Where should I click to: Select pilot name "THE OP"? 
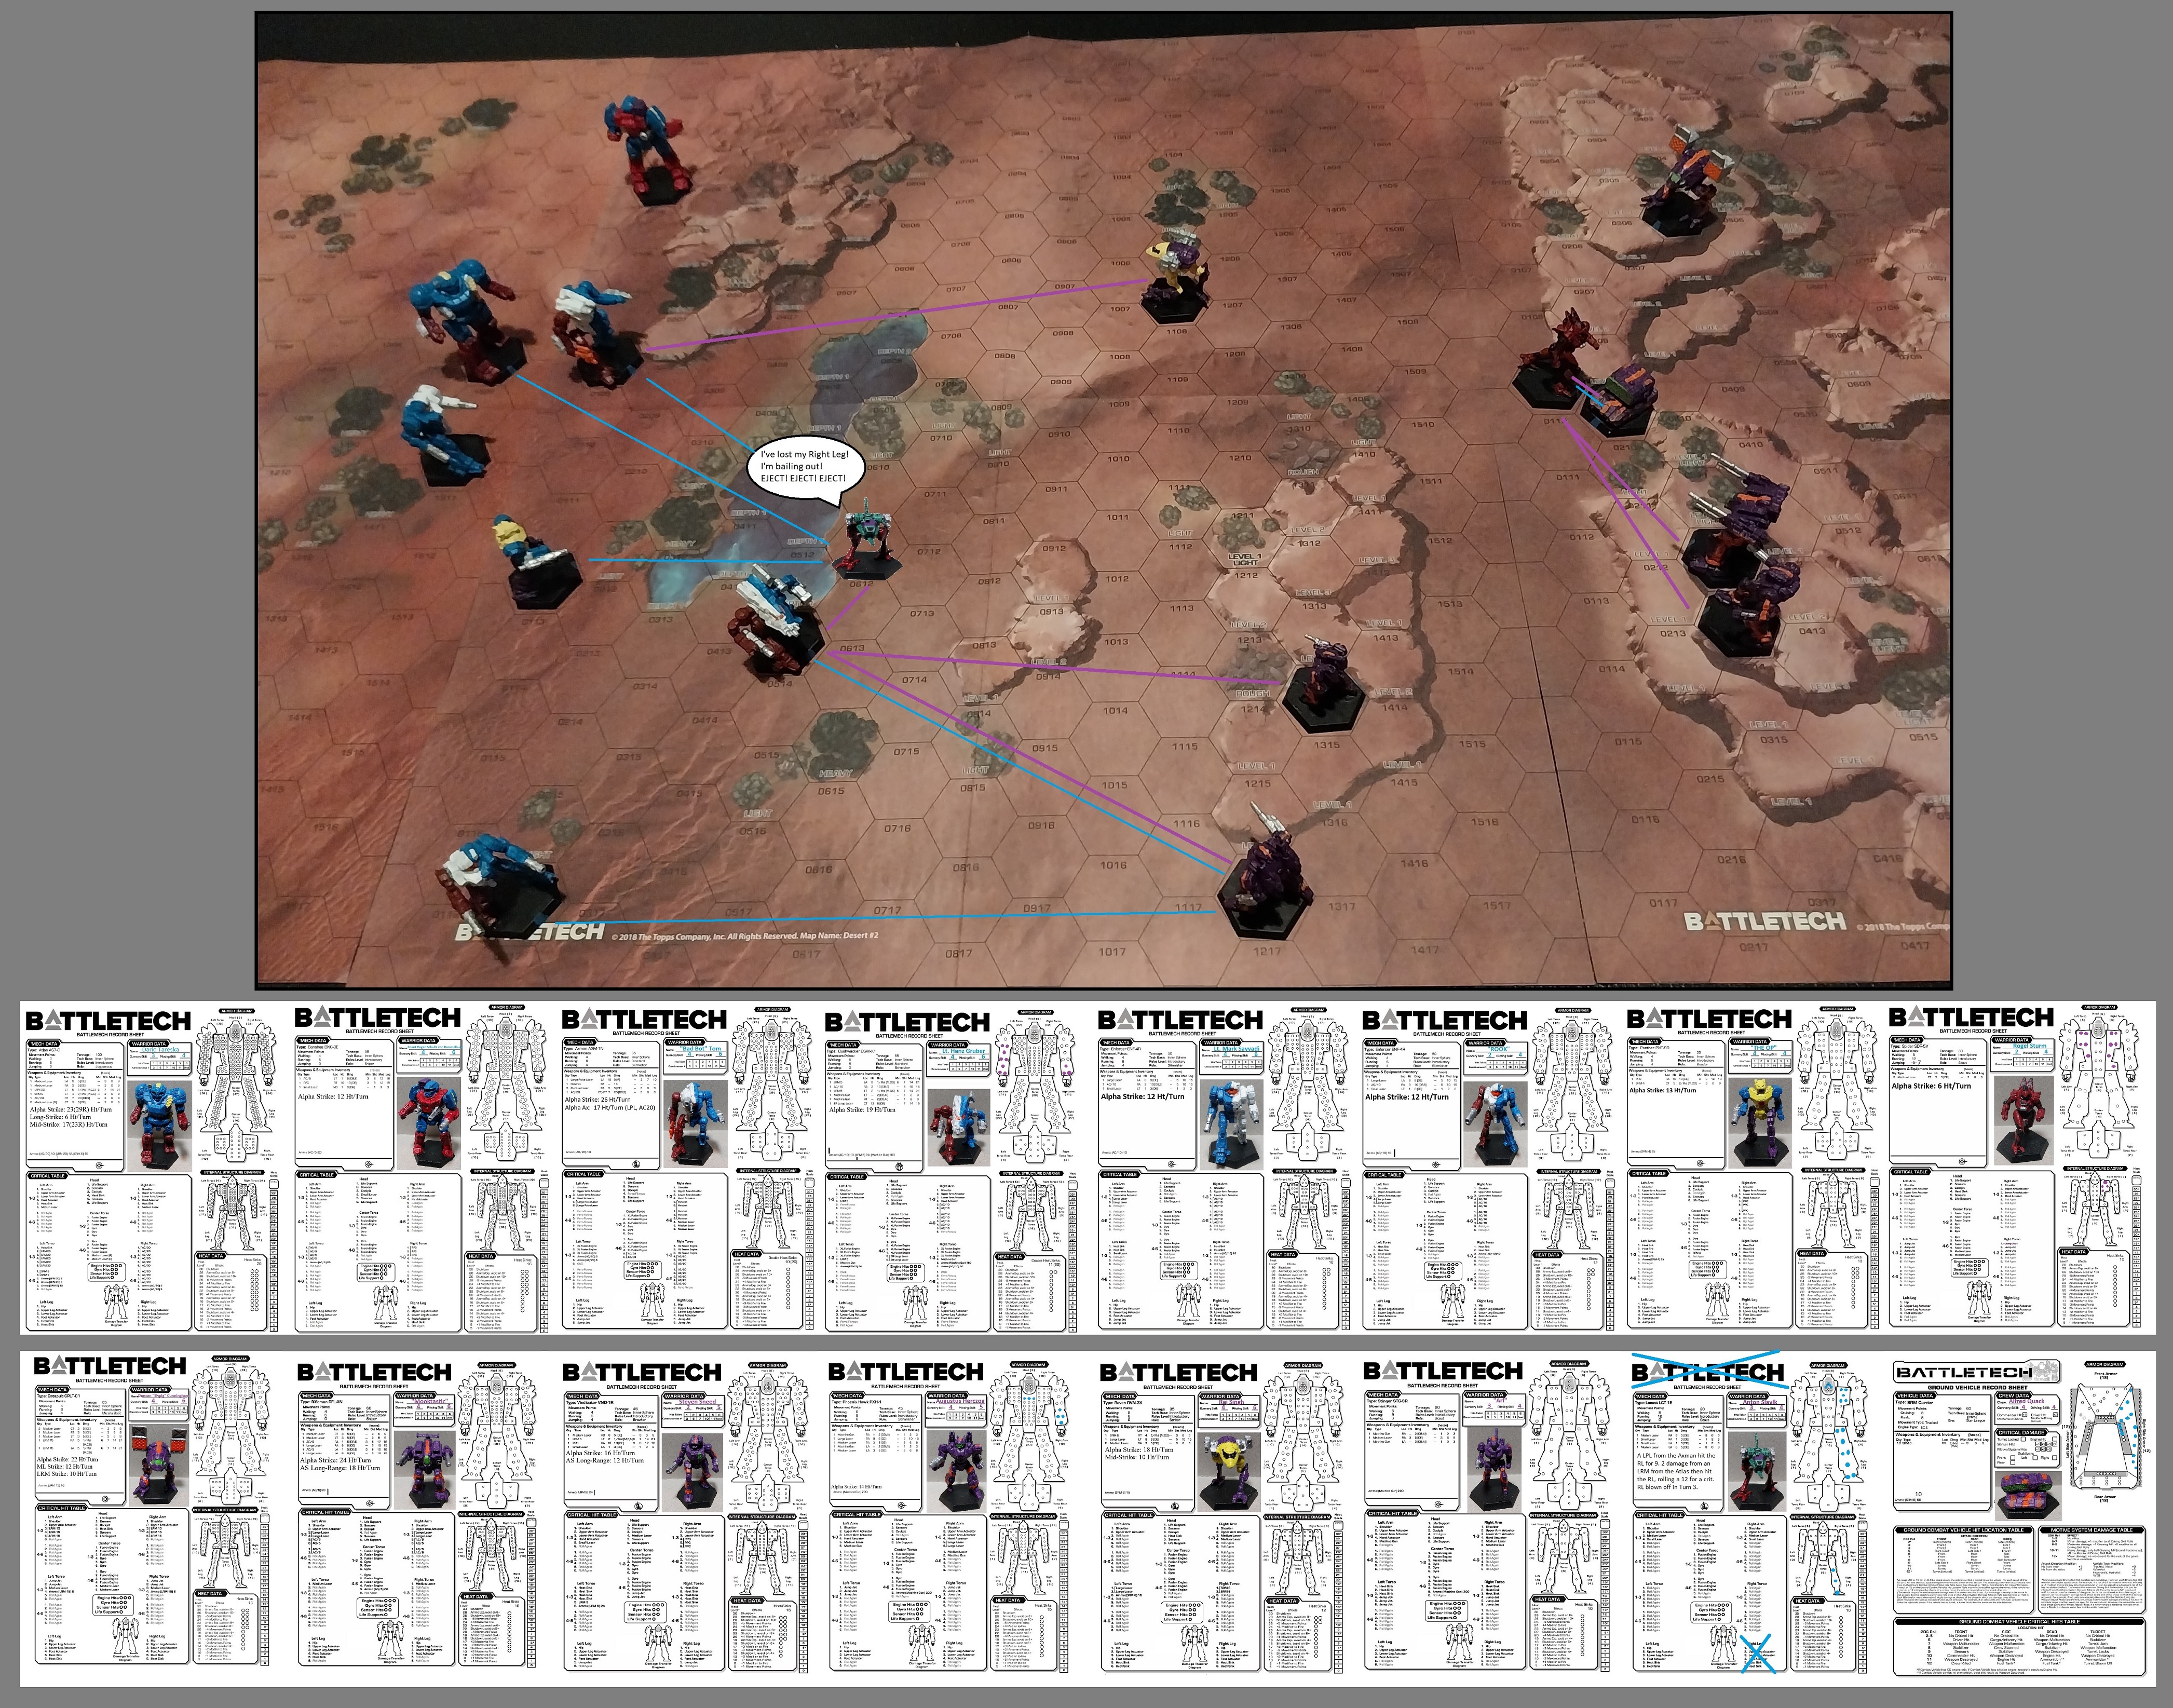click(1764, 1049)
